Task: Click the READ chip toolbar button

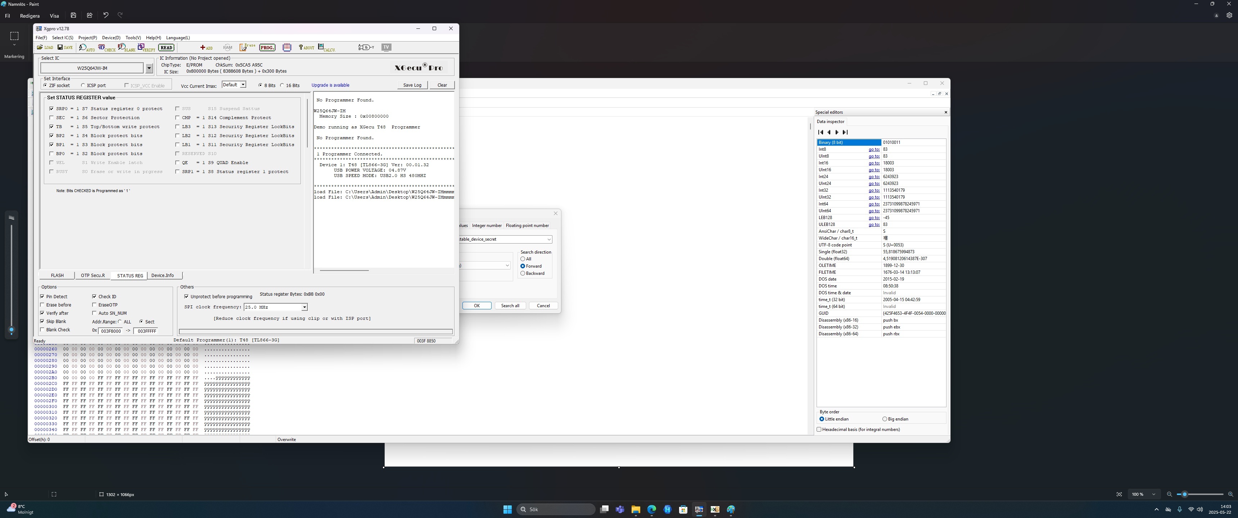Action: click(x=166, y=47)
